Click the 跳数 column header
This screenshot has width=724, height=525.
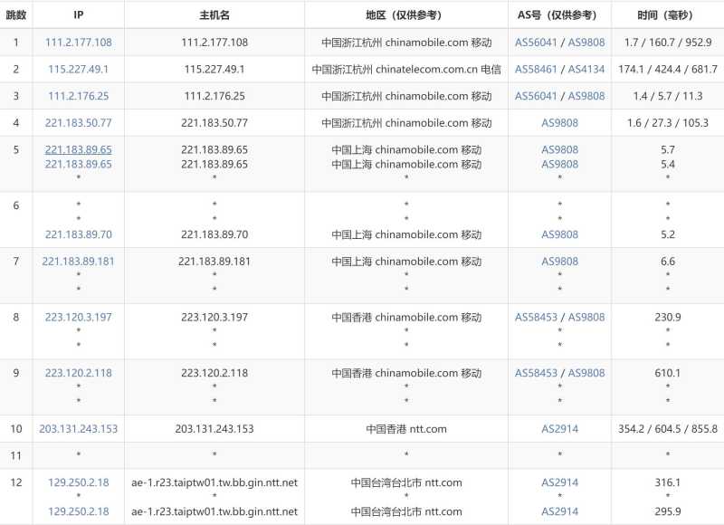tap(15, 14)
